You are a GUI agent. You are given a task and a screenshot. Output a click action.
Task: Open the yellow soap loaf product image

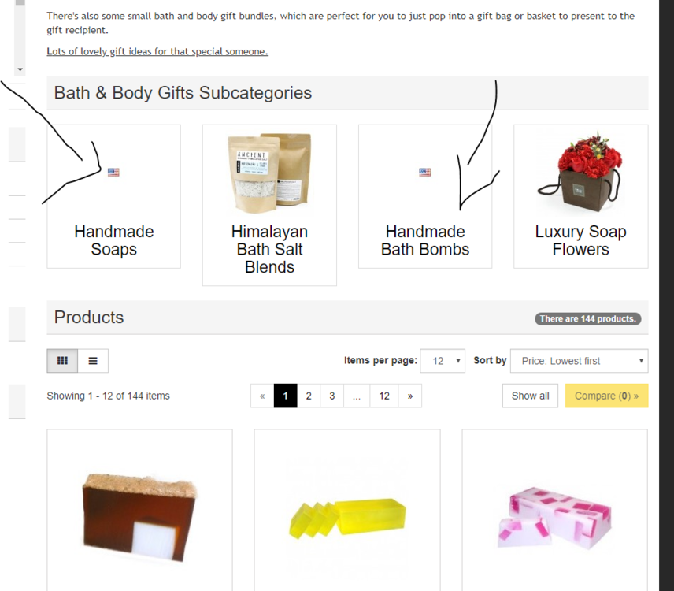[347, 518]
